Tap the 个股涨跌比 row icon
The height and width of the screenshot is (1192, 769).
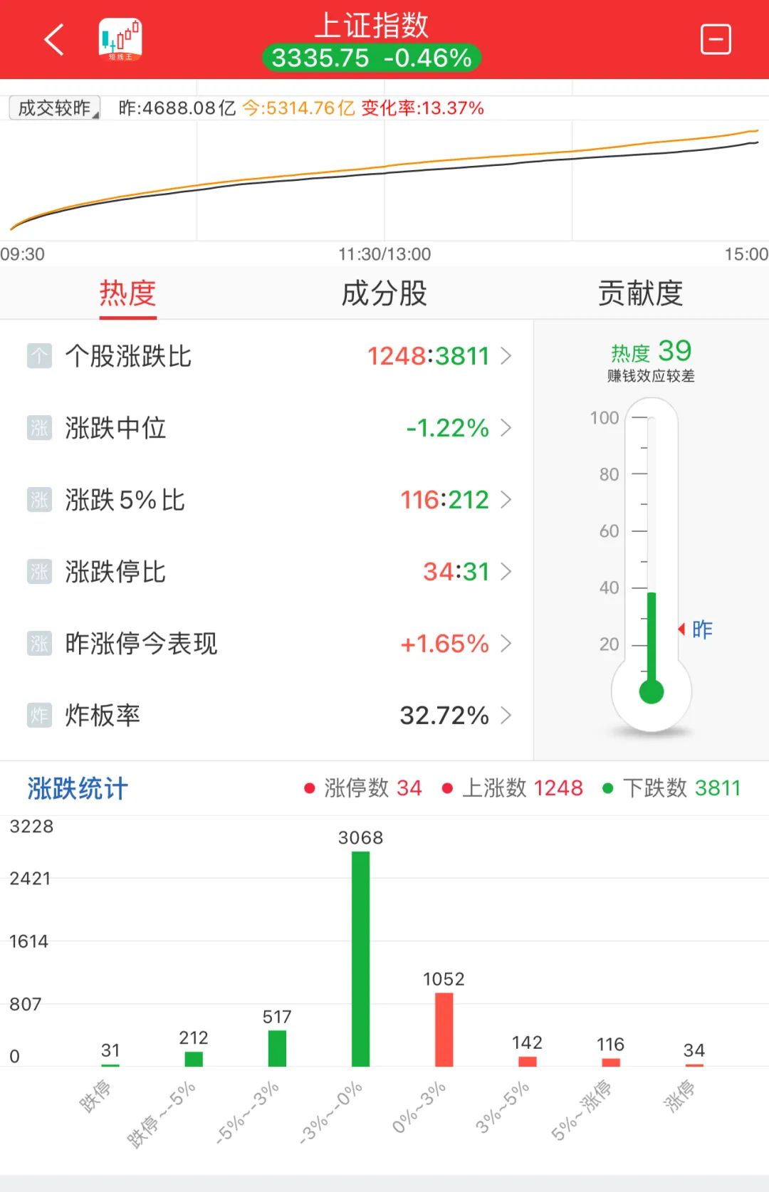(x=39, y=355)
